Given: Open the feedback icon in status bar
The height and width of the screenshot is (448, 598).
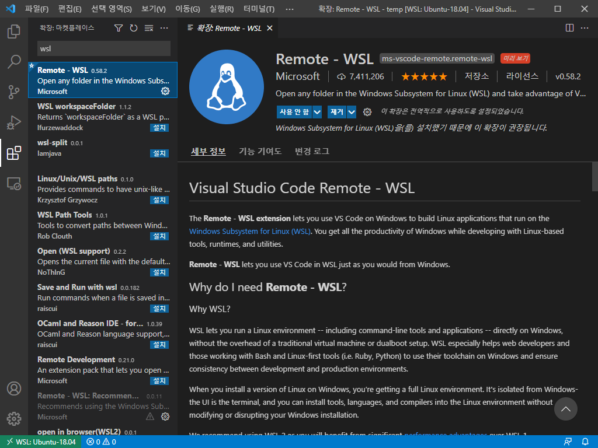Looking at the screenshot, I should pyautogui.click(x=568, y=442).
